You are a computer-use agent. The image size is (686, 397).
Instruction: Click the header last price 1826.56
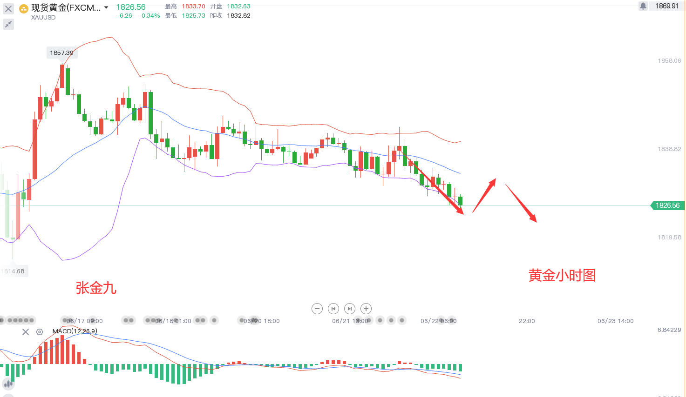[x=131, y=7]
